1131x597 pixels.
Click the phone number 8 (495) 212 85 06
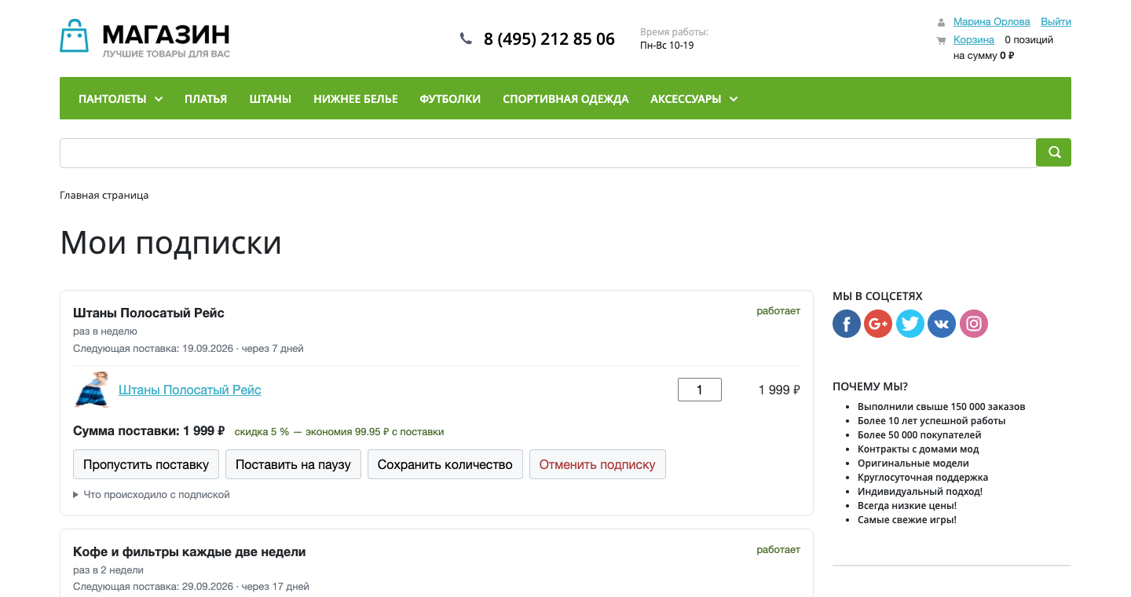[x=549, y=38]
